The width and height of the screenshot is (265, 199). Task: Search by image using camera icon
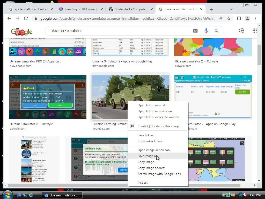coord(195,31)
